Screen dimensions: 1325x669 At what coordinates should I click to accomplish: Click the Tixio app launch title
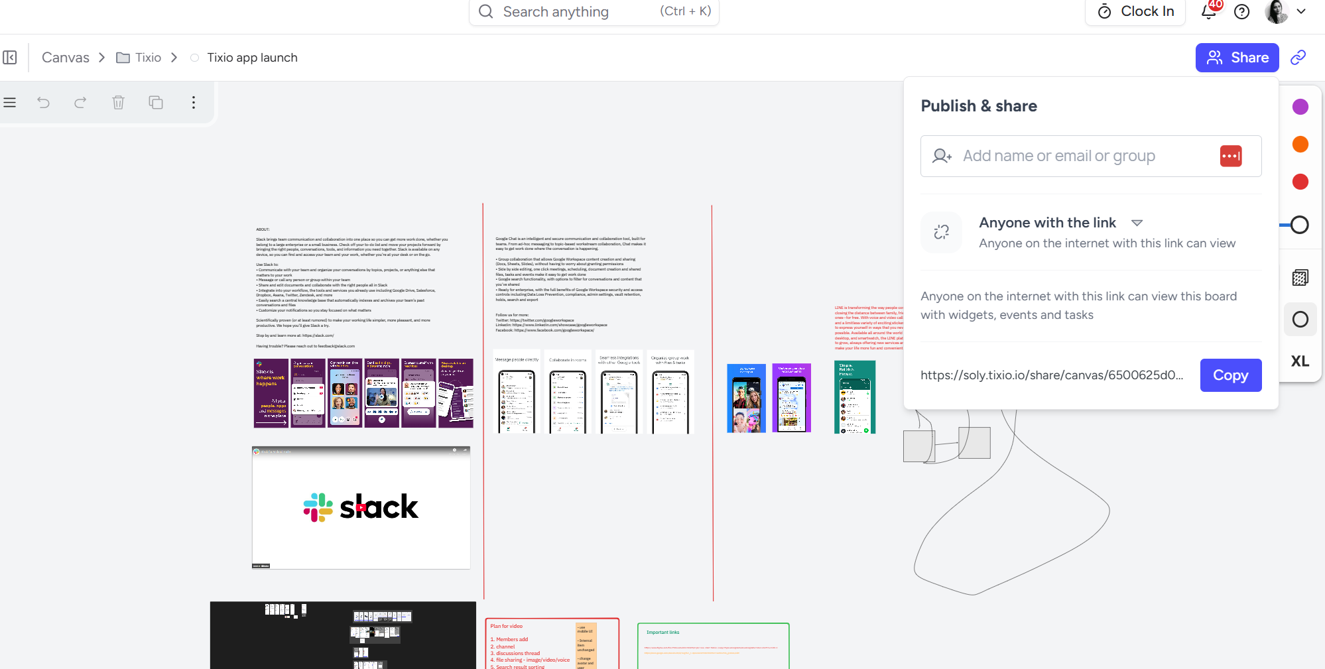[x=252, y=58]
